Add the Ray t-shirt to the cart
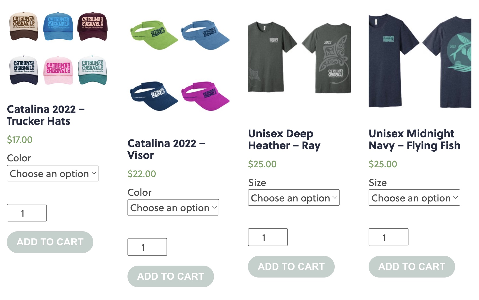The height and width of the screenshot is (300, 479). click(x=291, y=266)
